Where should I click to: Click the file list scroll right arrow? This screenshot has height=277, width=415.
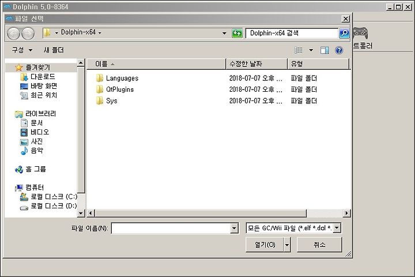(346, 213)
